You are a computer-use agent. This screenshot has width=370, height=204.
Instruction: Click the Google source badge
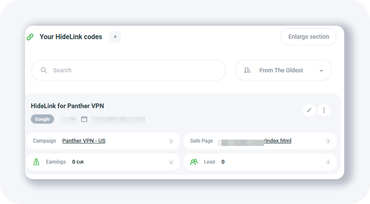pyautogui.click(x=42, y=119)
